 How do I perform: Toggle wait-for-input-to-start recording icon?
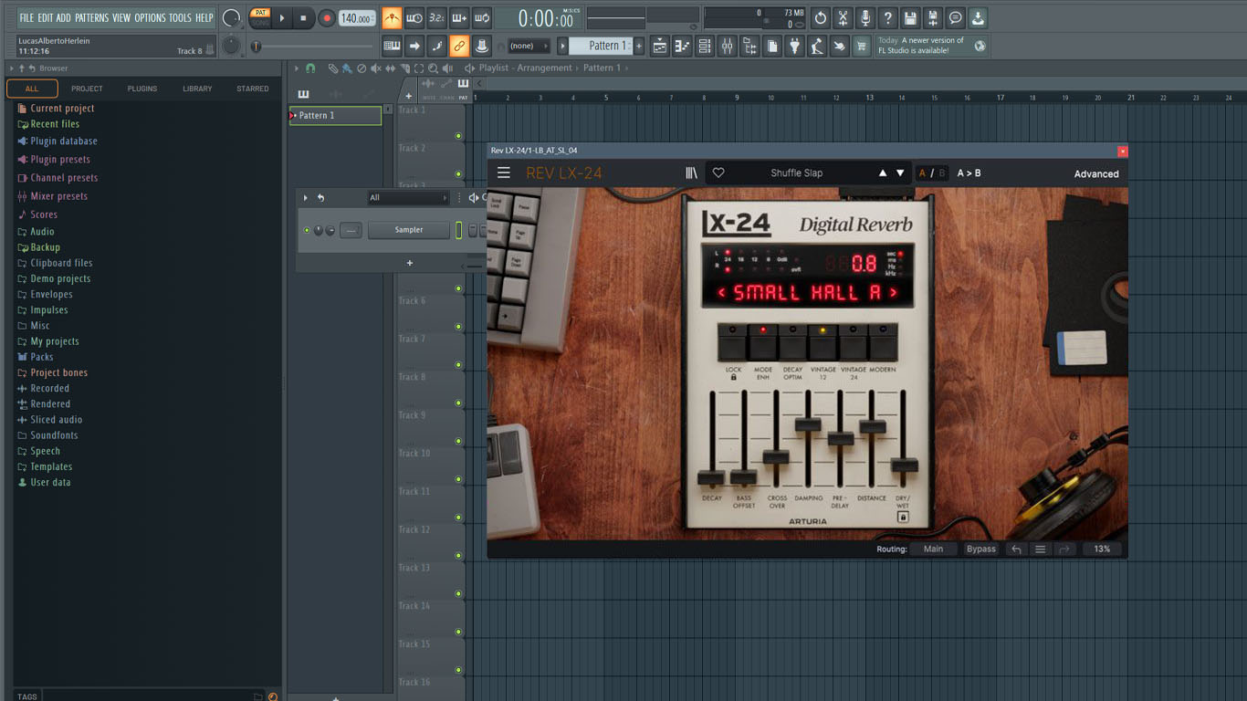pos(414,17)
